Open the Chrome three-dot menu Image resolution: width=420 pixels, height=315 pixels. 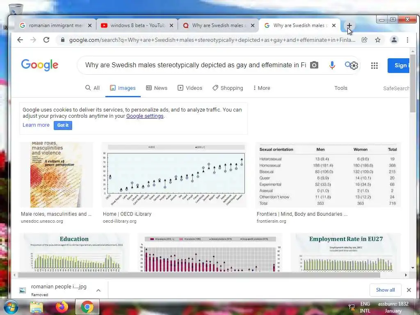click(407, 40)
